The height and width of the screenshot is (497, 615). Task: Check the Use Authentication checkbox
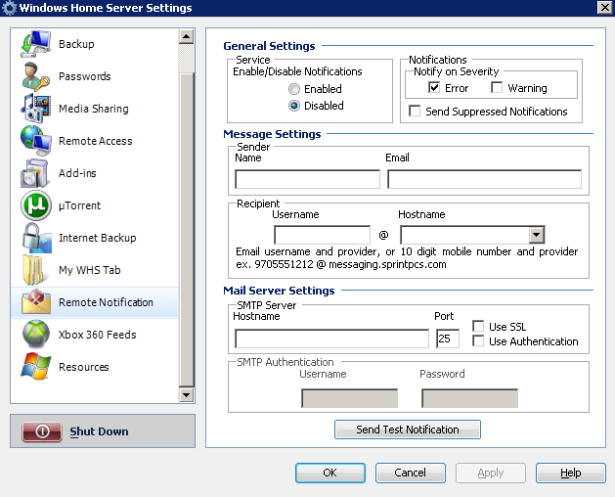click(478, 340)
